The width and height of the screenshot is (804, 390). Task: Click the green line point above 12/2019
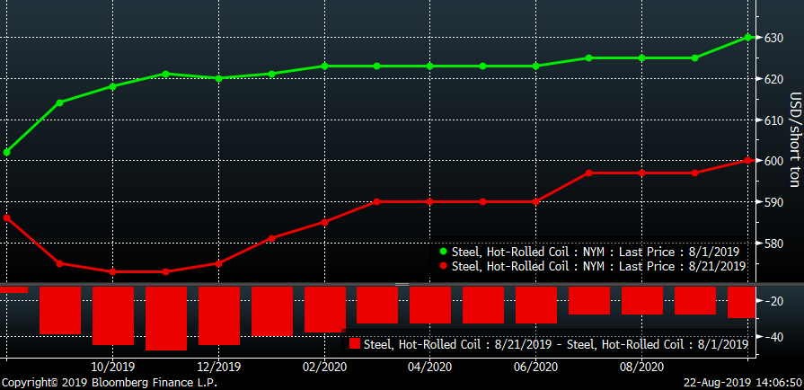tap(218, 78)
